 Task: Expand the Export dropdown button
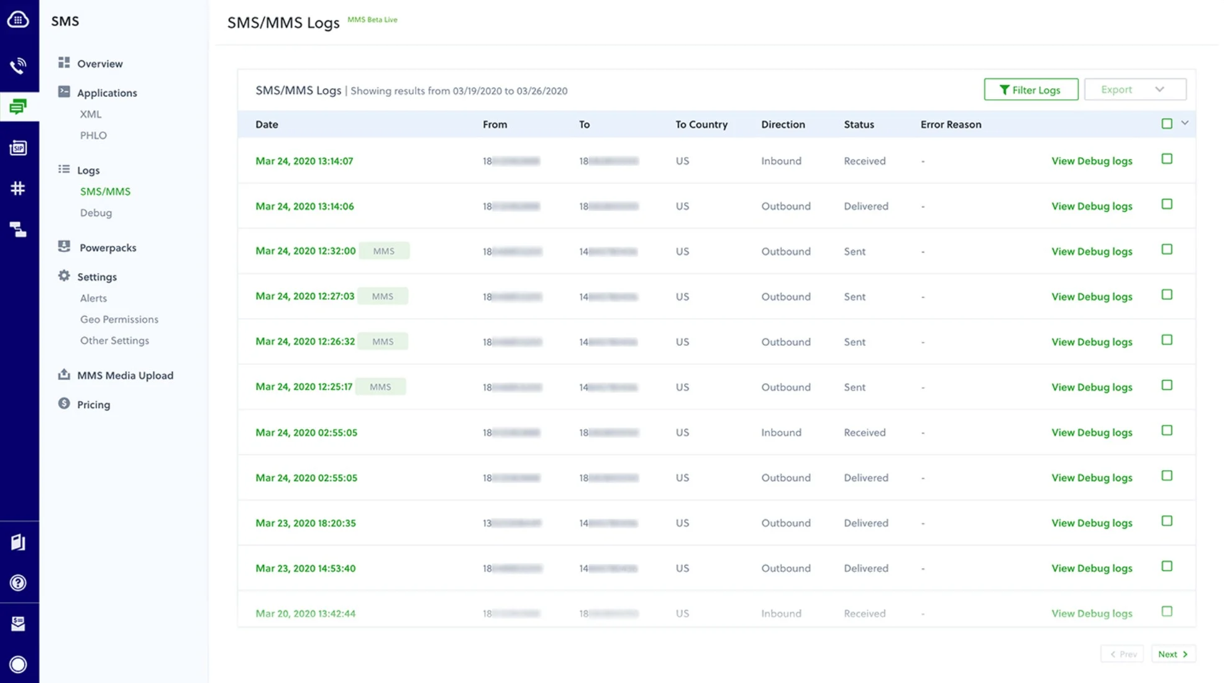click(x=1158, y=90)
